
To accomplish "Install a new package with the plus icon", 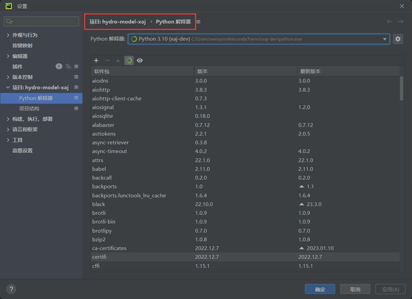I will pyautogui.click(x=96, y=60).
